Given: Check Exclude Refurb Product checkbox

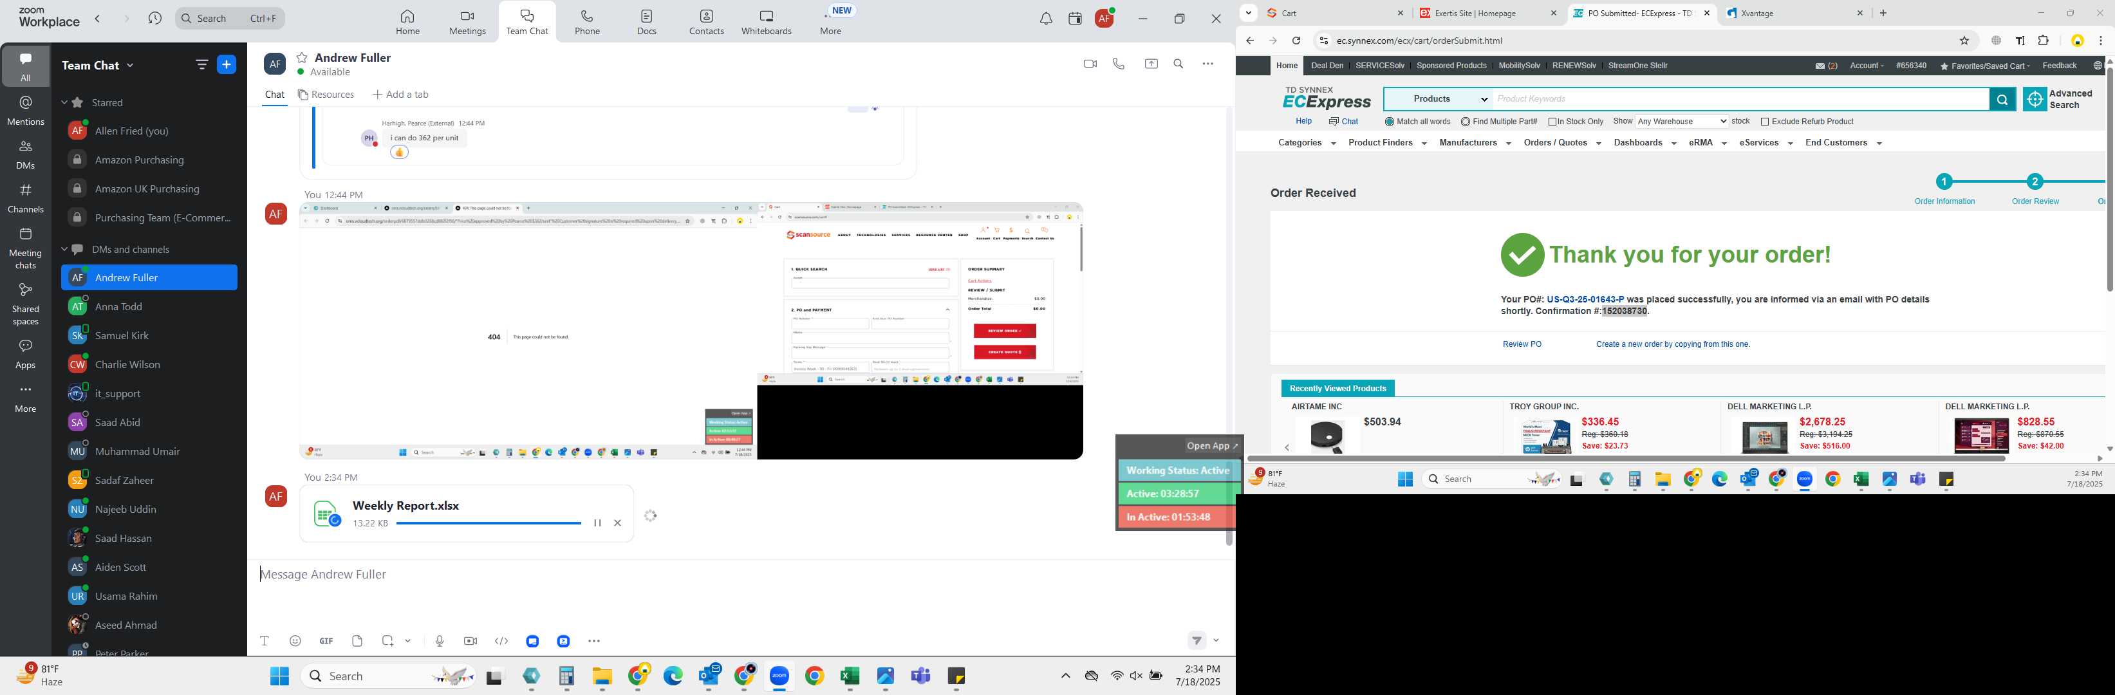Looking at the screenshot, I should click(x=1764, y=122).
